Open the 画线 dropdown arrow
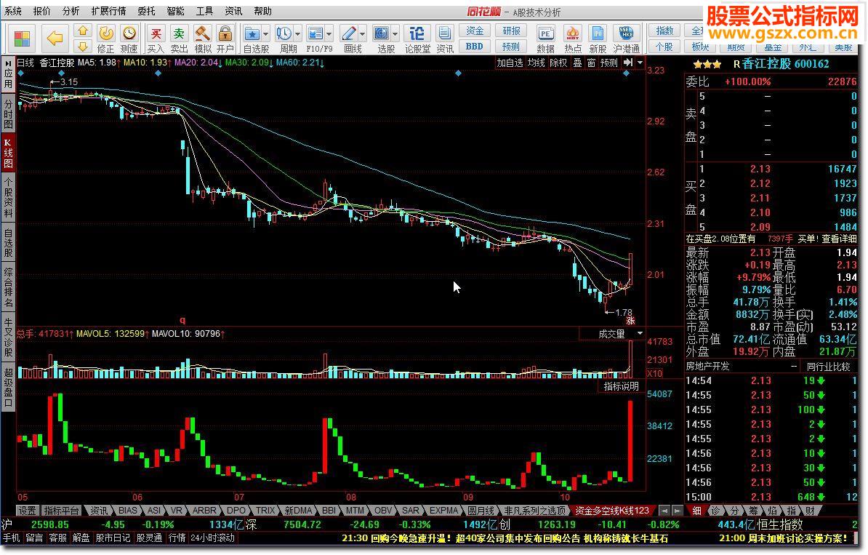The height and width of the screenshot is (555, 868). coord(362,34)
